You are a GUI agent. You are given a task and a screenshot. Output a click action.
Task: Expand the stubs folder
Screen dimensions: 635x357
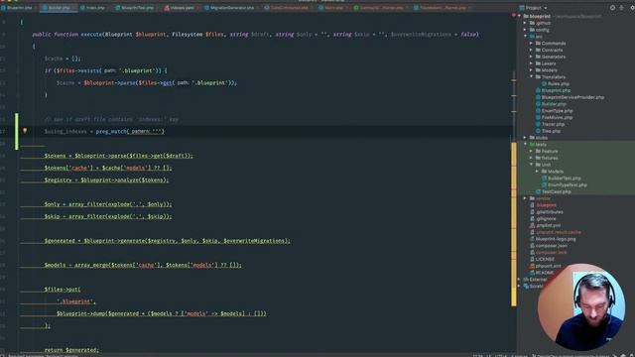pos(525,138)
